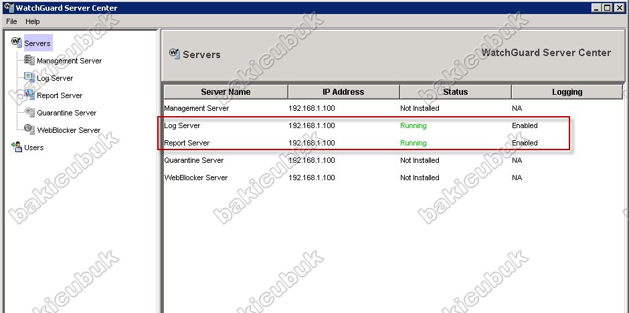629x313 pixels.
Task: Click Quarantine Server NA logging cell
Action: [517, 160]
